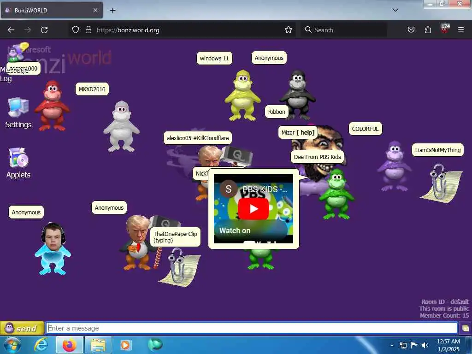Click the red Bonzi character
This screenshot has width=472, height=354.
(x=52, y=106)
